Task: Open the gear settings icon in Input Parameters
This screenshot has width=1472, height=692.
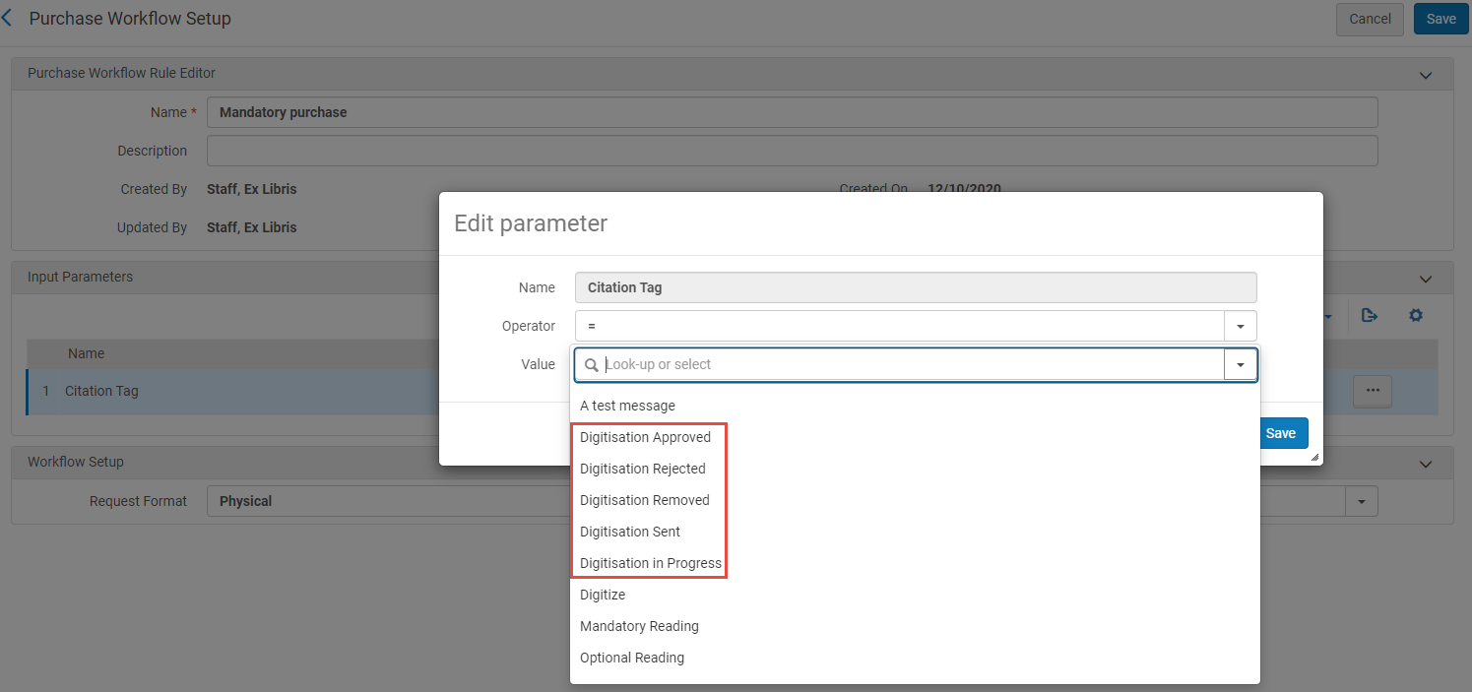Action: pyautogui.click(x=1416, y=316)
